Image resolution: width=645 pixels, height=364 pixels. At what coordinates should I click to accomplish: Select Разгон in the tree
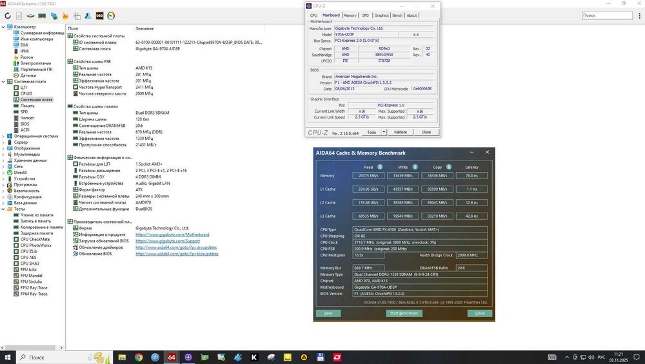click(x=26, y=57)
